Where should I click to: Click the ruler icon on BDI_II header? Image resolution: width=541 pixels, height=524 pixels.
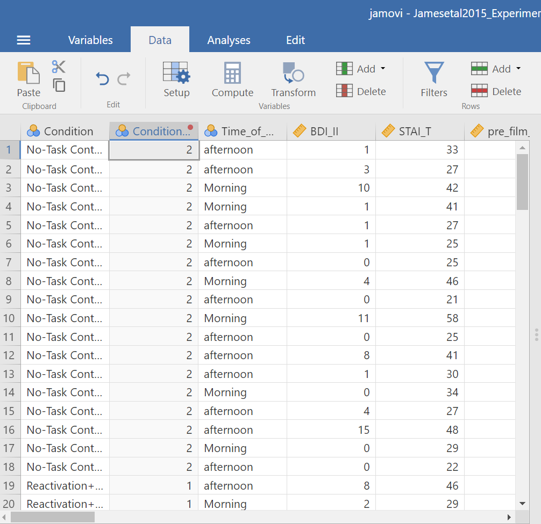(299, 131)
